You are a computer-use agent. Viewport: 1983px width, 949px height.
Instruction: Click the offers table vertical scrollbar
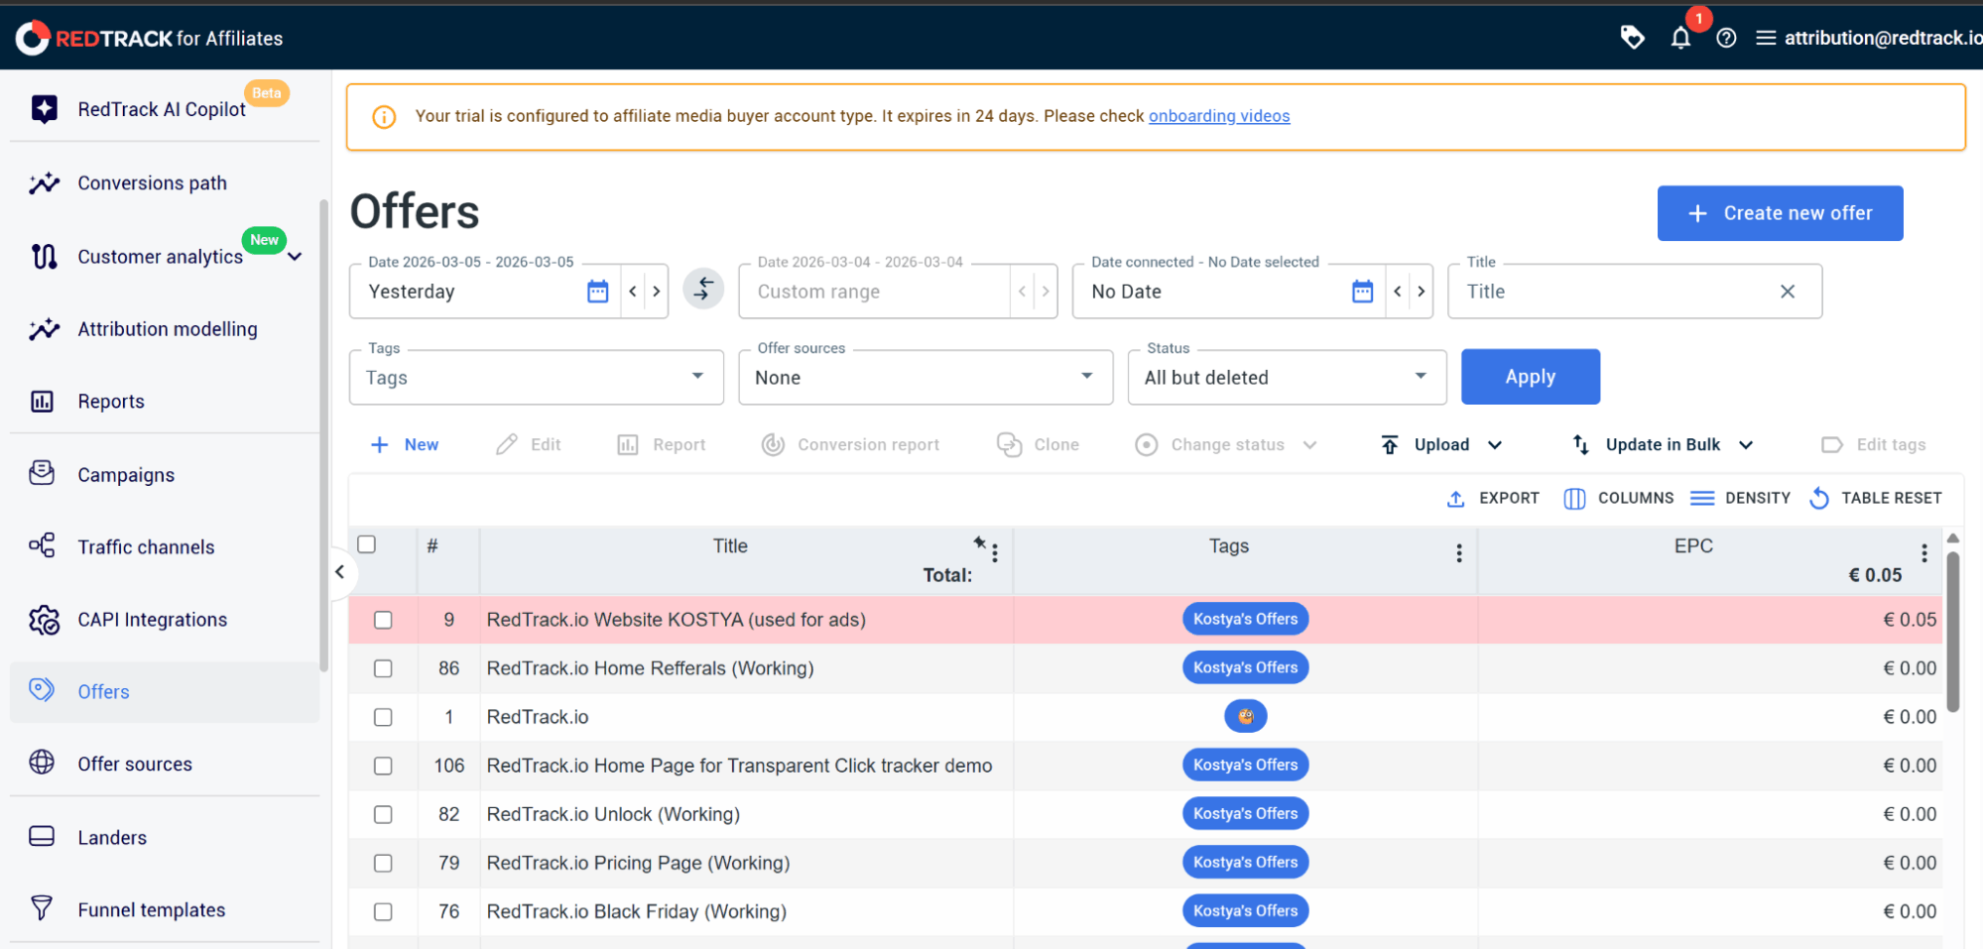(1952, 631)
